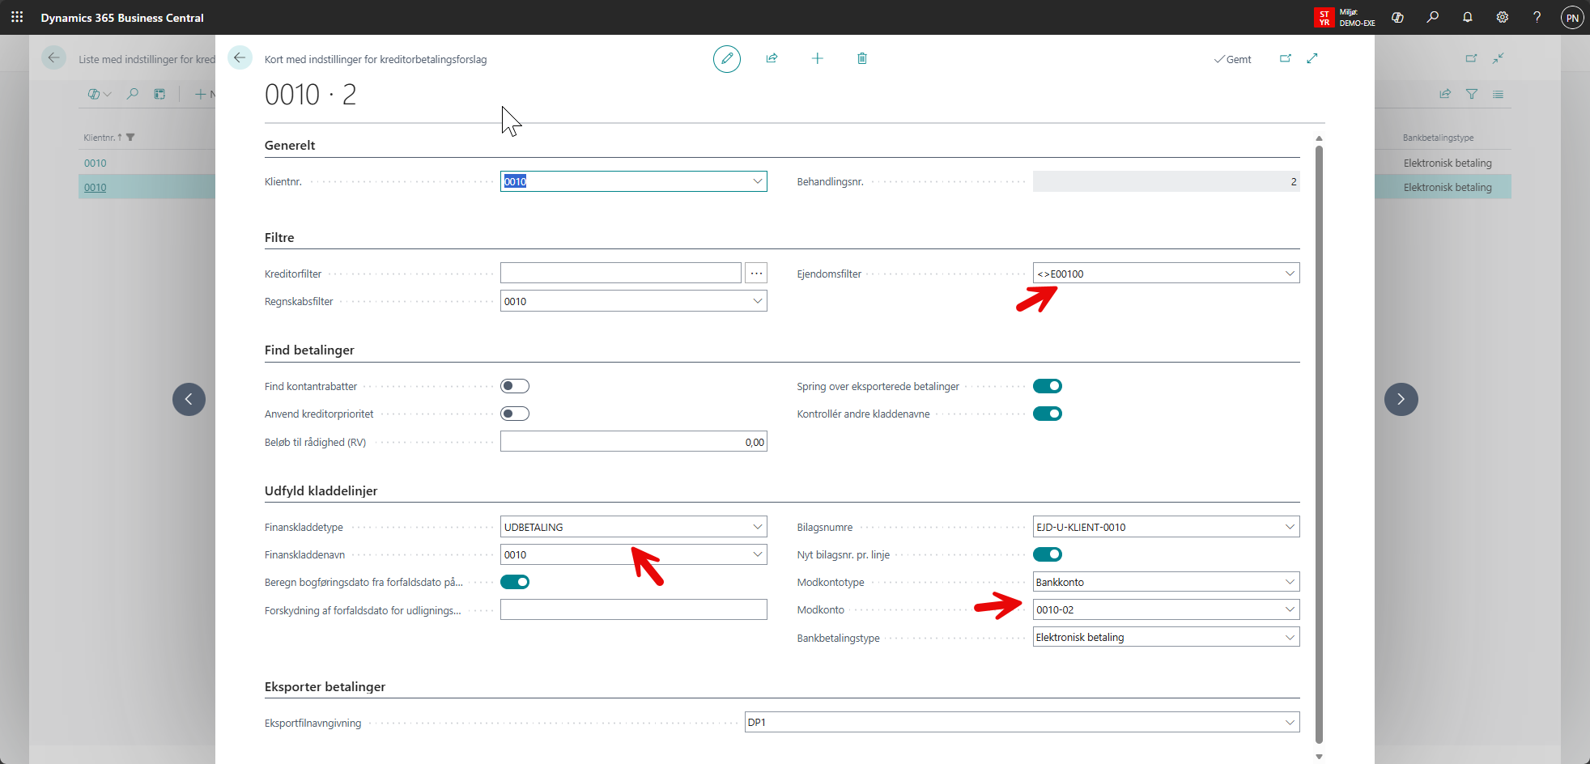Image resolution: width=1590 pixels, height=764 pixels.
Task: Open the Finanskladdetype dropdown
Action: point(757,527)
